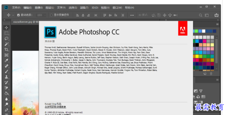
Task: Open the Swatches panel menu
Action: (x=217, y=24)
